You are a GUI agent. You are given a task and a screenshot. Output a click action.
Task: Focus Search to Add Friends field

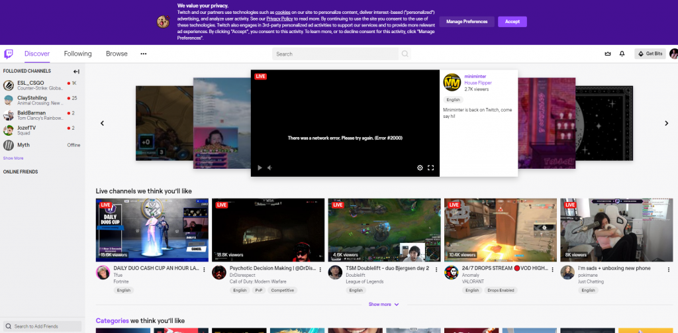pos(42,326)
